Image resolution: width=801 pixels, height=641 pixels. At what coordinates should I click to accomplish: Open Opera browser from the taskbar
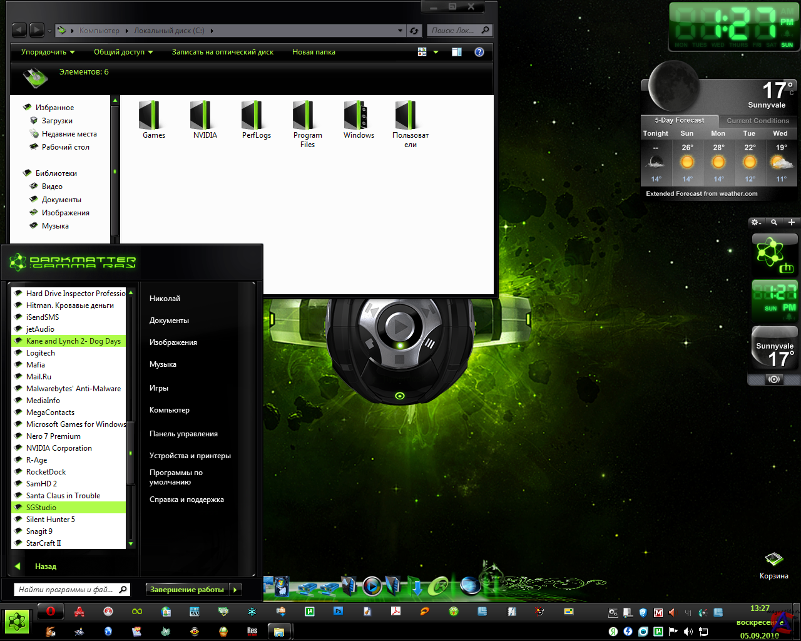(51, 612)
